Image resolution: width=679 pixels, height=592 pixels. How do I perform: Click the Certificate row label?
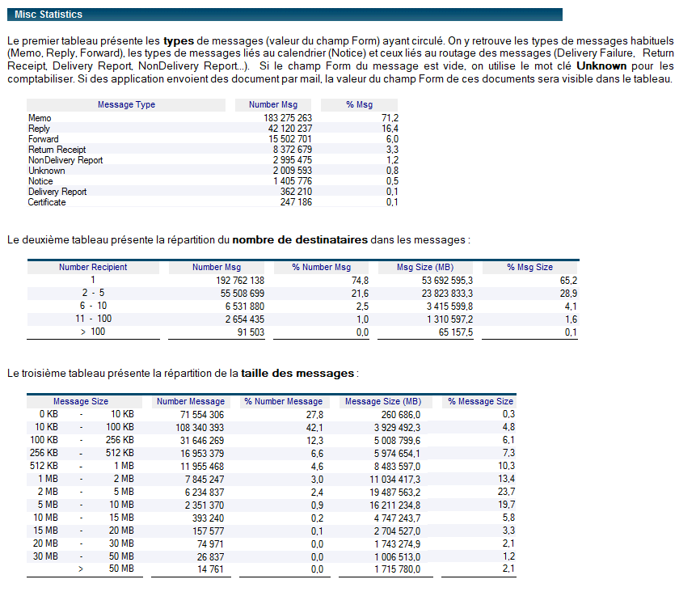pyautogui.click(x=47, y=202)
